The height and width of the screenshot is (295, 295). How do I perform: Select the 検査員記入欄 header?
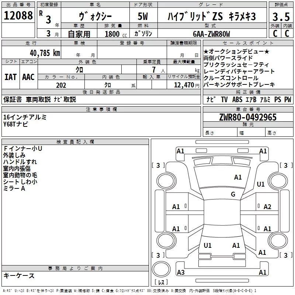(75, 142)
